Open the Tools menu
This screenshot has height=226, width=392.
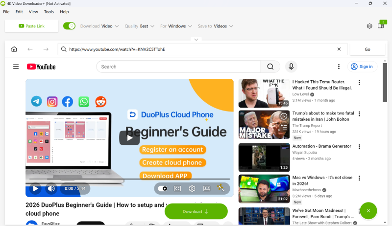click(x=49, y=12)
